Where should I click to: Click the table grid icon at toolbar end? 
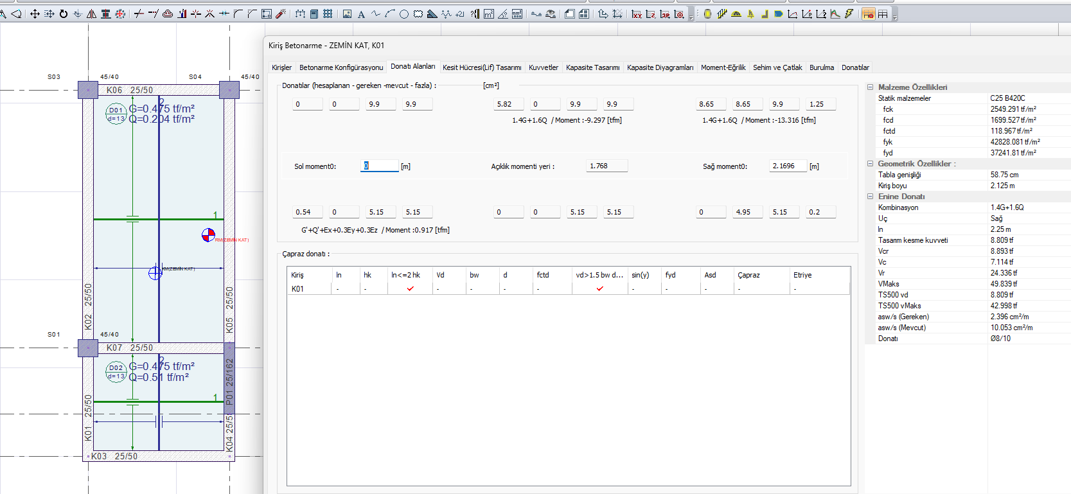point(883,13)
